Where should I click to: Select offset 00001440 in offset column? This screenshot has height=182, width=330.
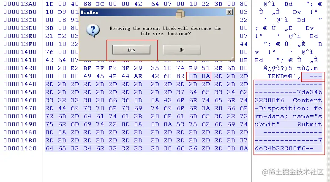click(x=20, y=84)
